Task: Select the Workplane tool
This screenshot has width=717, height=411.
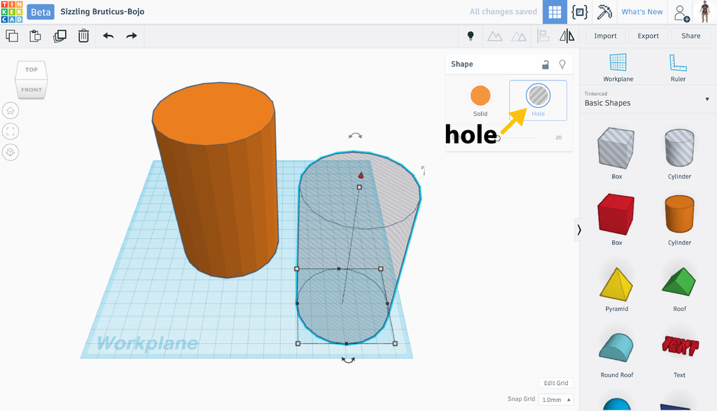Action: pos(618,68)
